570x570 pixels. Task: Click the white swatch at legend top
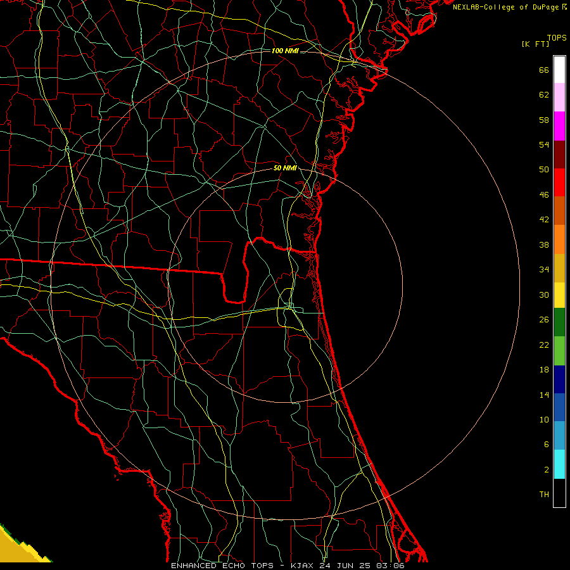pyautogui.click(x=559, y=70)
